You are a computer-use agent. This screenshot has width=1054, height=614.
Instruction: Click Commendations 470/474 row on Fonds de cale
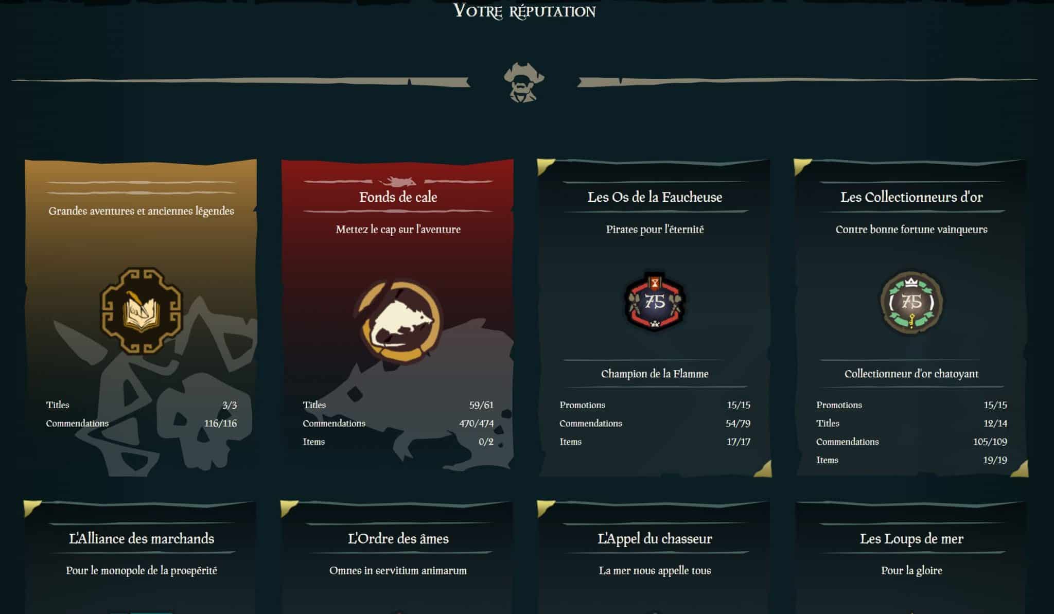pos(398,423)
